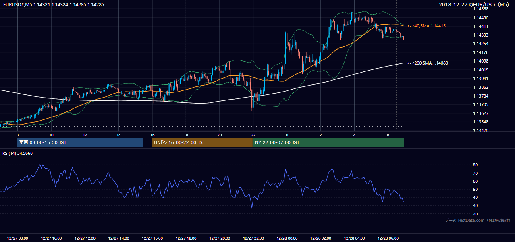Click bottom time label 12/28 04:00
This screenshot has height=242, width=515.
(x=354, y=238)
